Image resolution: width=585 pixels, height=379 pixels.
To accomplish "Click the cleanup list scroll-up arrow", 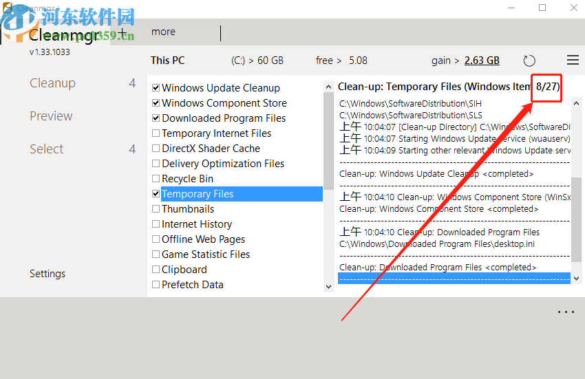I will pos(329,87).
